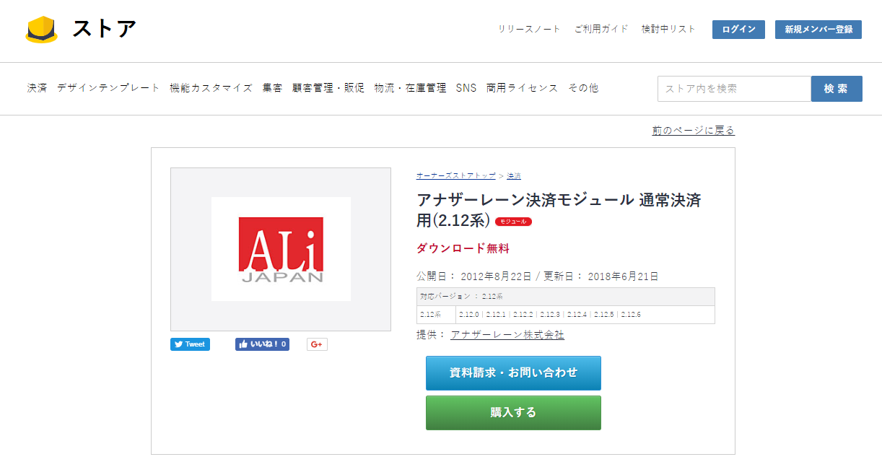Select 物流・在庫管理 category
Image resolution: width=882 pixels, height=462 pixels.
tap(410, 88)
